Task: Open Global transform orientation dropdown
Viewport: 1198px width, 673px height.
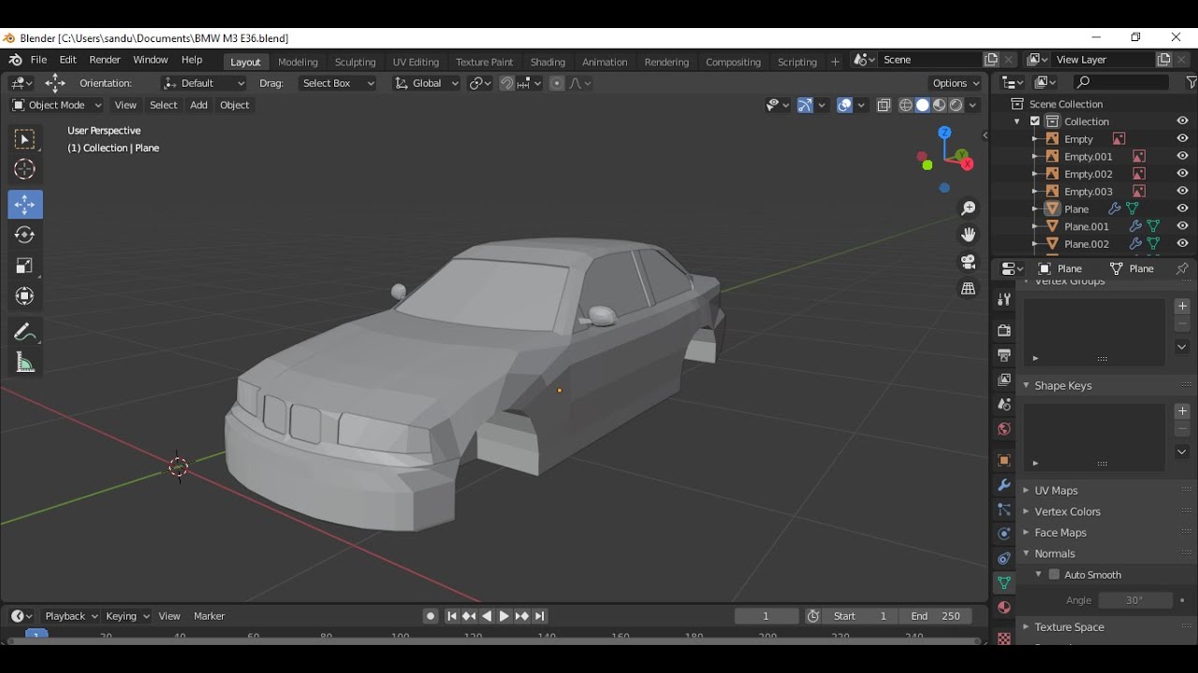Action: click(427, 83)
